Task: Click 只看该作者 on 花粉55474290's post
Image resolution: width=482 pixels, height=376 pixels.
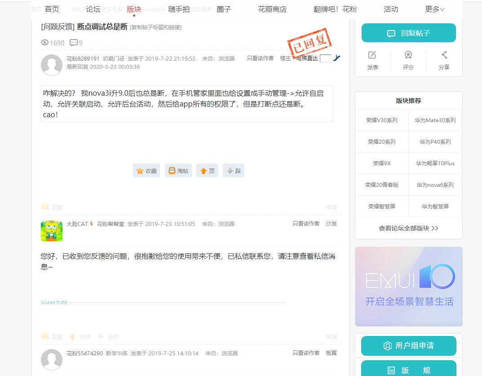Action: pos(306,353)
